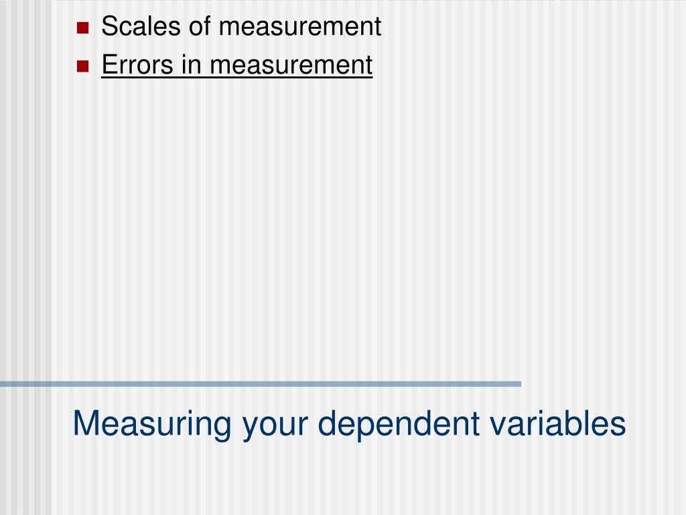Click the red bullet beside Errors in measurement
The width and height of the screenshot is (686, 515).
(82, 66)
